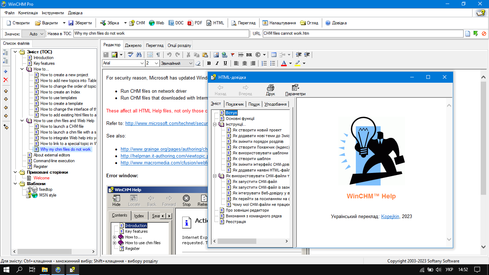
Task: Insert a line break with BR icon
Action: point(249,55)
